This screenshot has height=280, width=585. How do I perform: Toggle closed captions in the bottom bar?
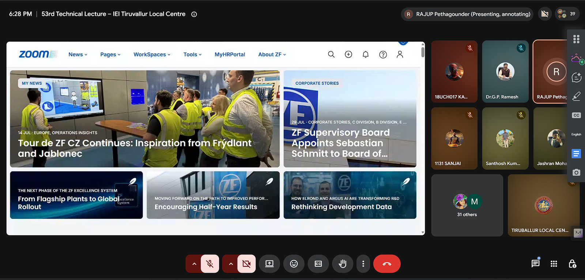[318, 264]
